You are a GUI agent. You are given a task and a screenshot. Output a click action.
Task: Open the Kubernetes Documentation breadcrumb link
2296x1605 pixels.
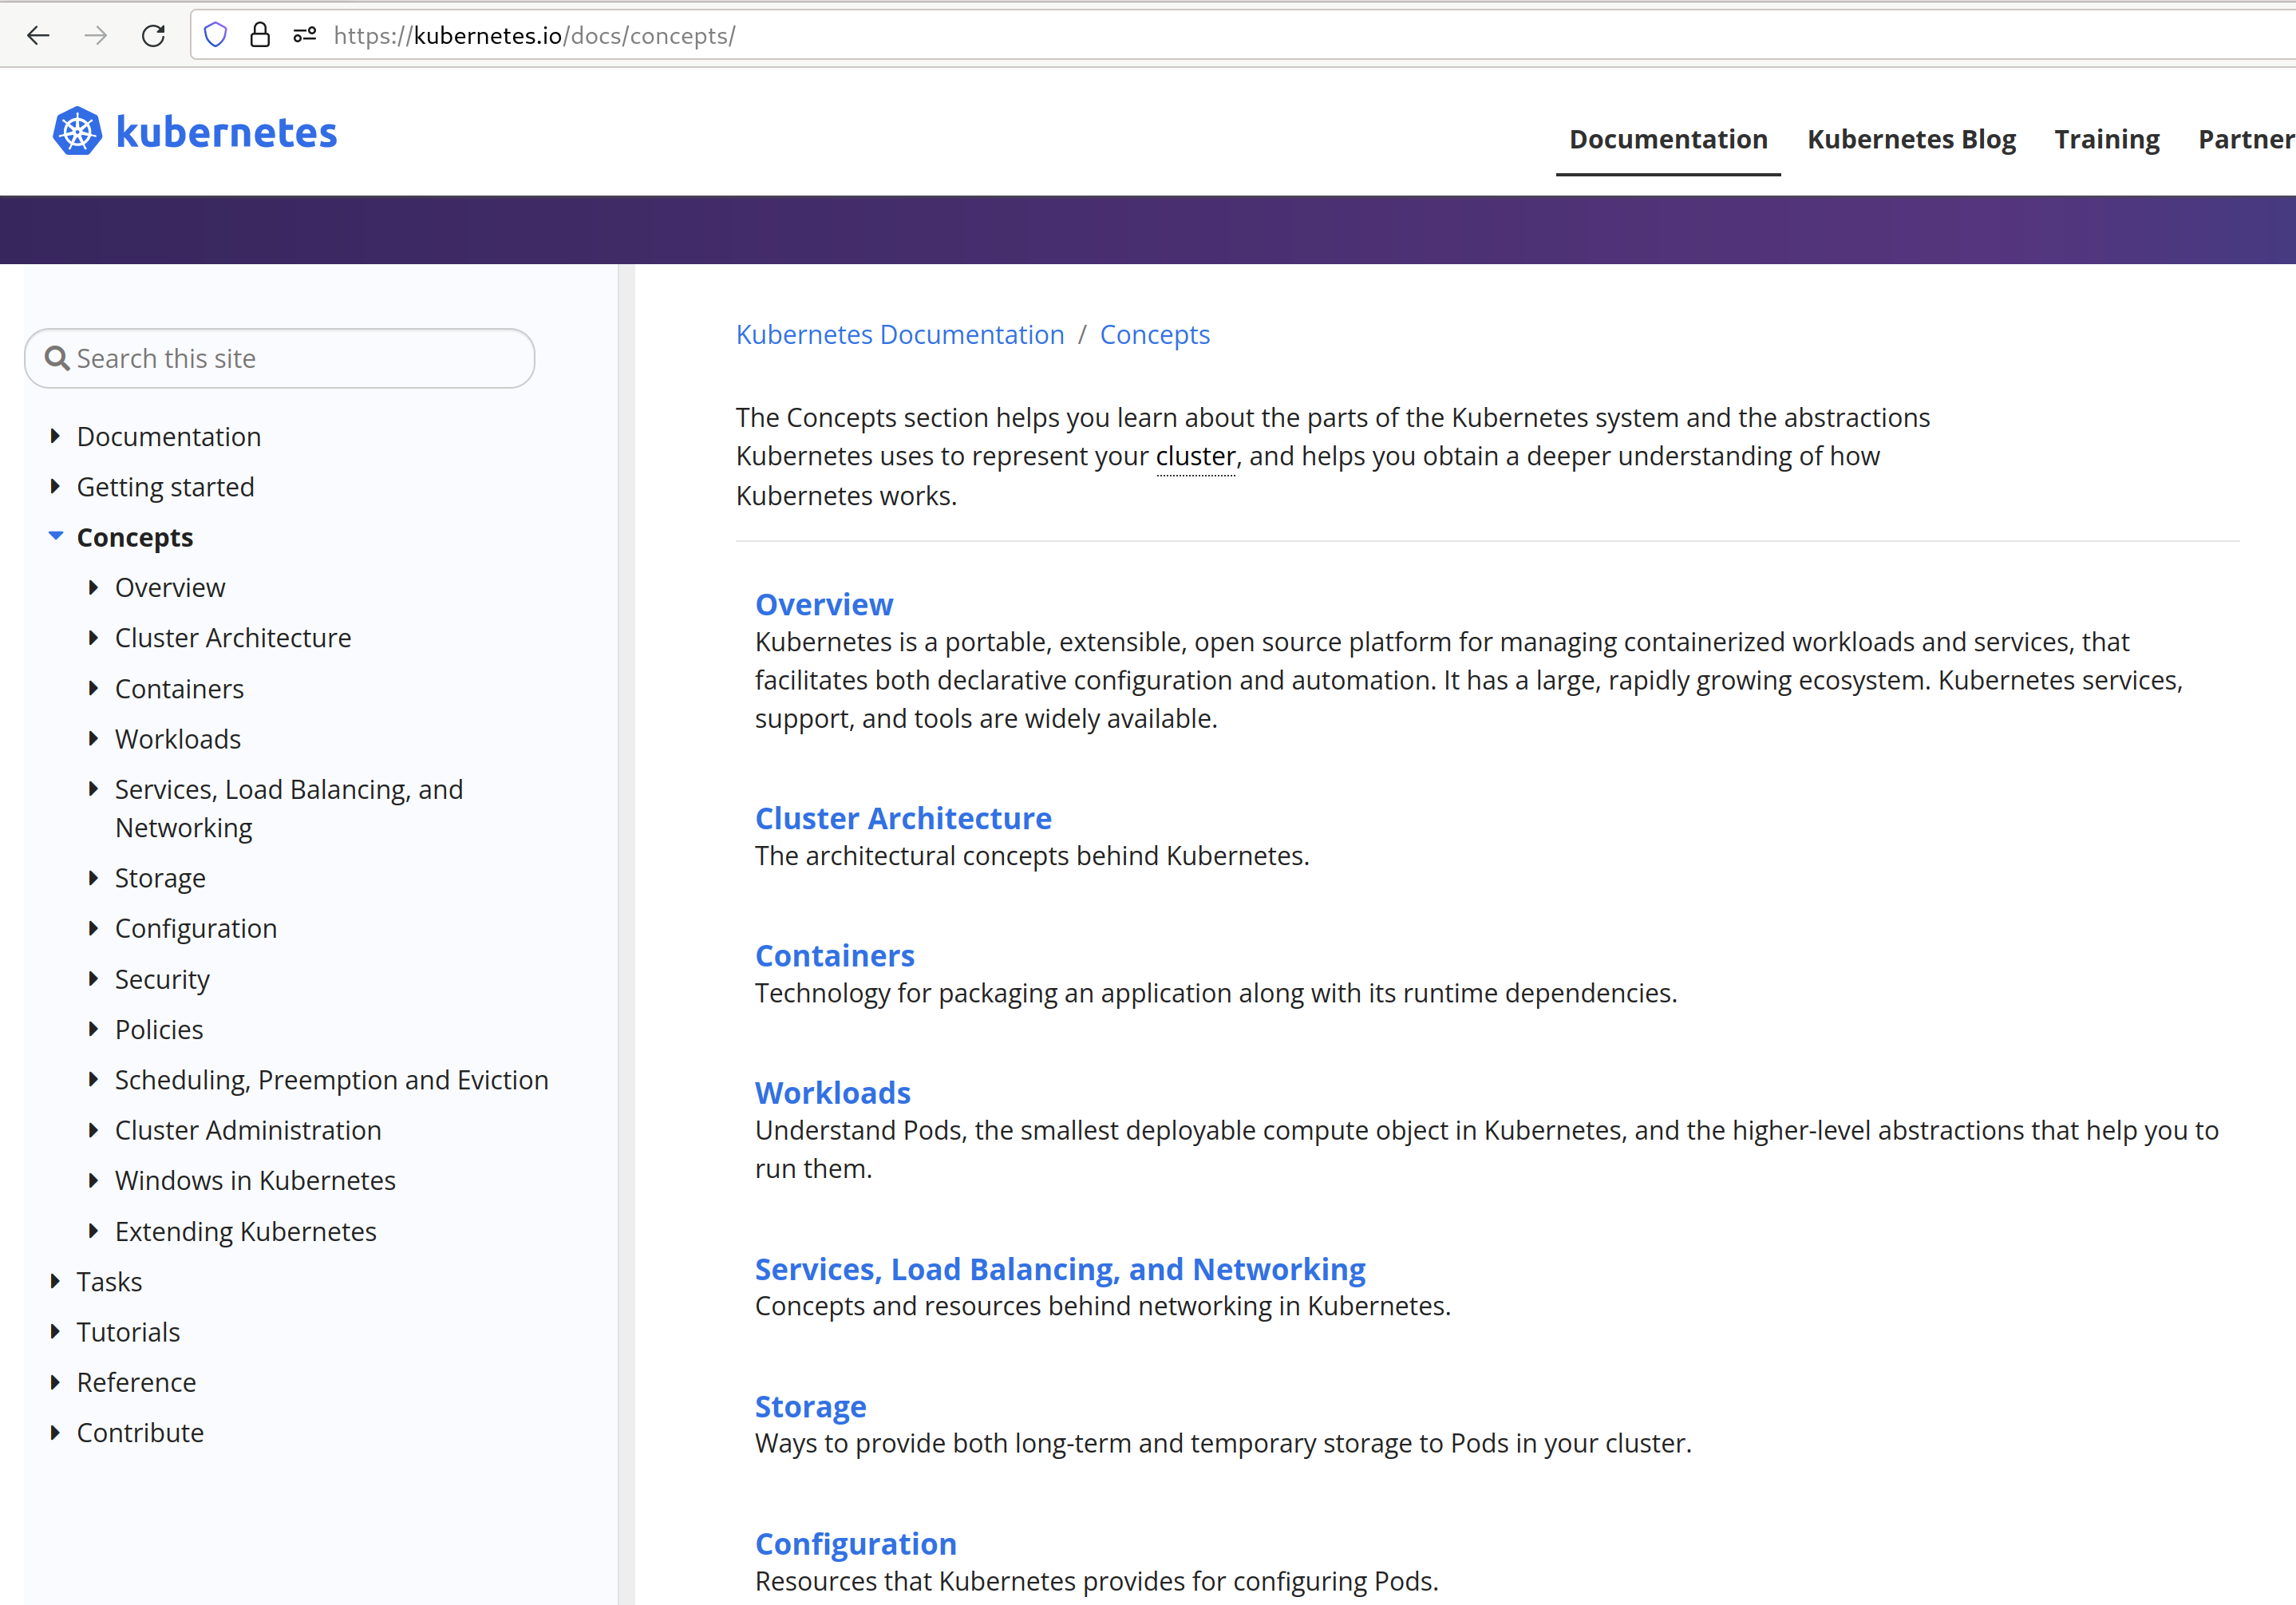(899, 334)
